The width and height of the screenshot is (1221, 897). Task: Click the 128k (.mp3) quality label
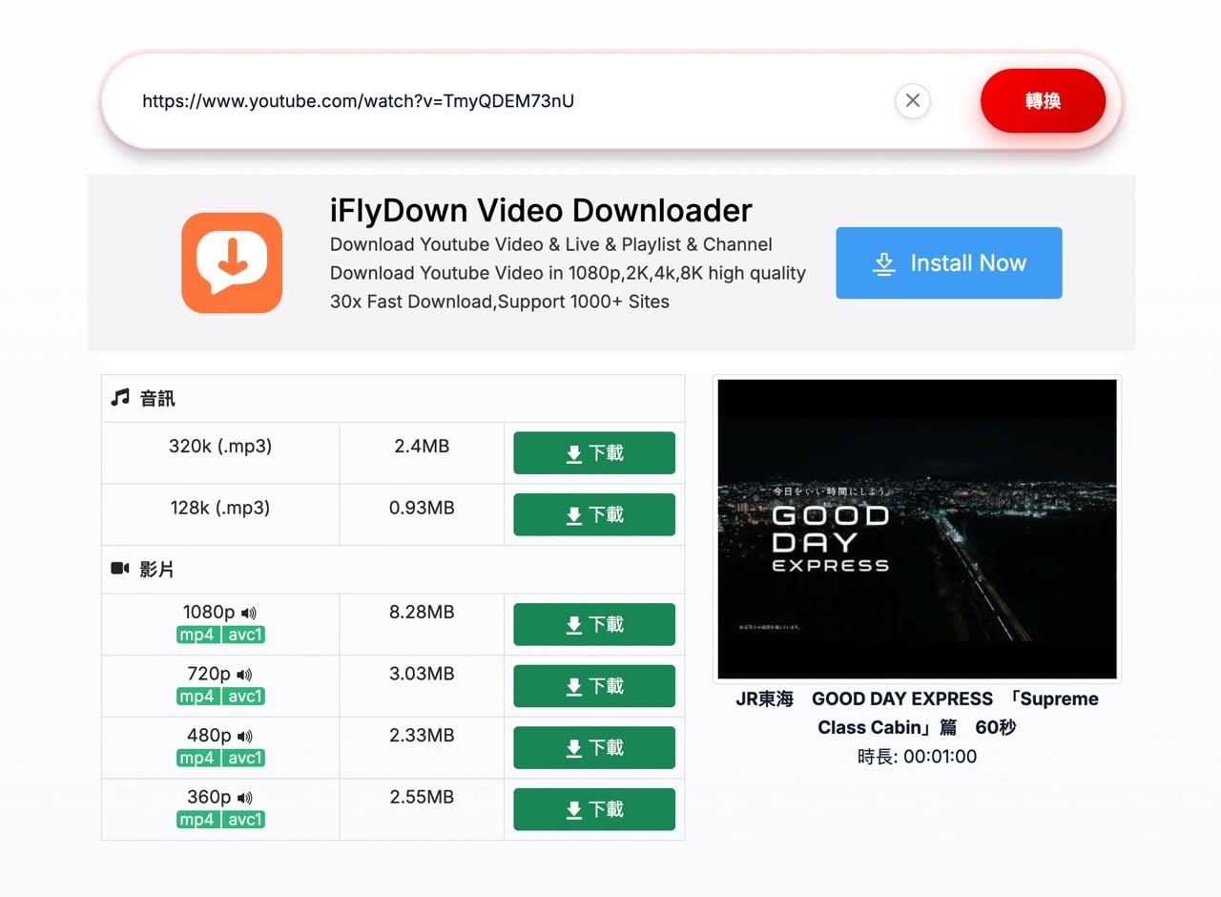220,508
